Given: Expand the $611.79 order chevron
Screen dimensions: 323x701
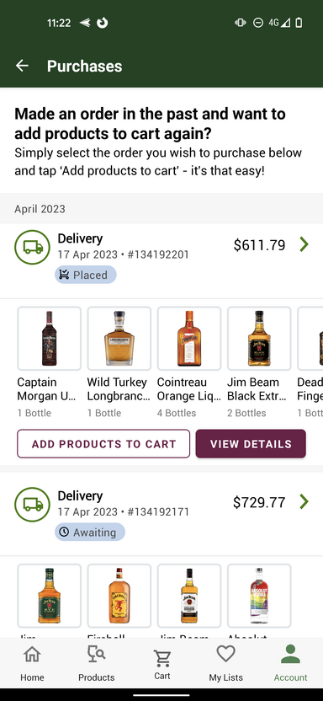Looking at the screenshot, I should tap(304, 244).
